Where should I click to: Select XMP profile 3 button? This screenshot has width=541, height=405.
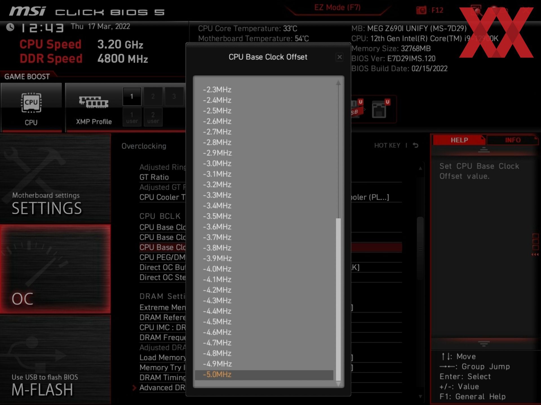tap(174, 96)
